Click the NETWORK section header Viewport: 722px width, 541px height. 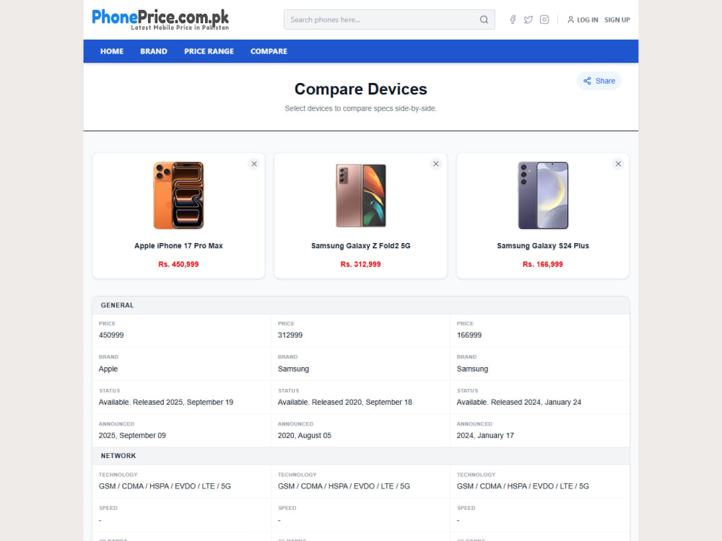pos(361,456)
